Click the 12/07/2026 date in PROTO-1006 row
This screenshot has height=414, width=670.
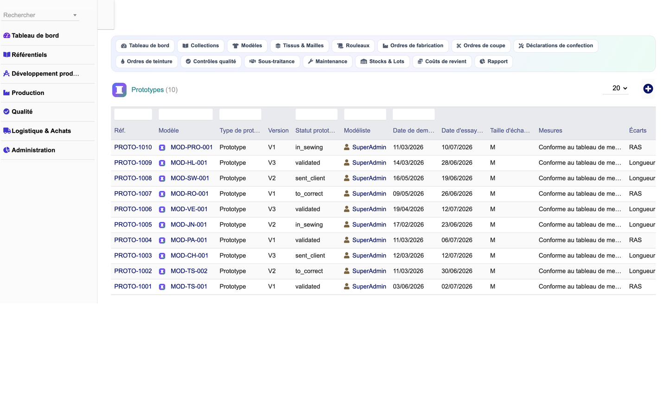tap(457, 209)
